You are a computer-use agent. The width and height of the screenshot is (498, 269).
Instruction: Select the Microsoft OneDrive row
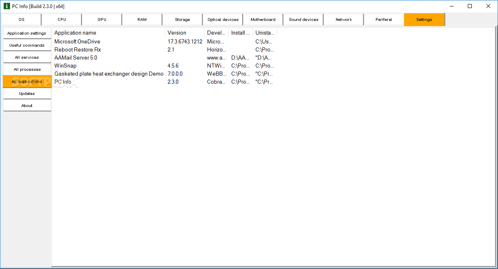tap(164, 41)
